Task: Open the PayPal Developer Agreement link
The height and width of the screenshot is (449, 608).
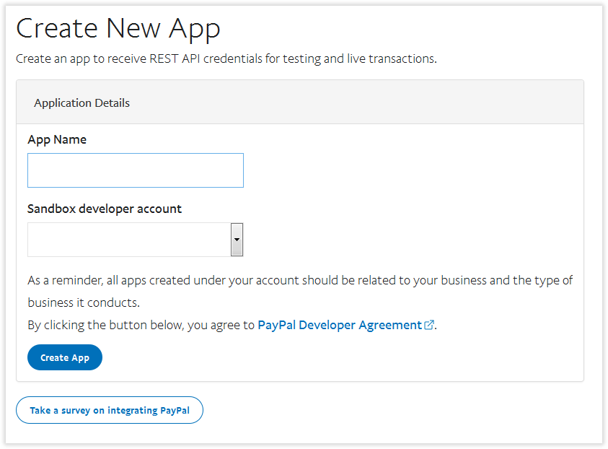Action: [x=340, y=325]
